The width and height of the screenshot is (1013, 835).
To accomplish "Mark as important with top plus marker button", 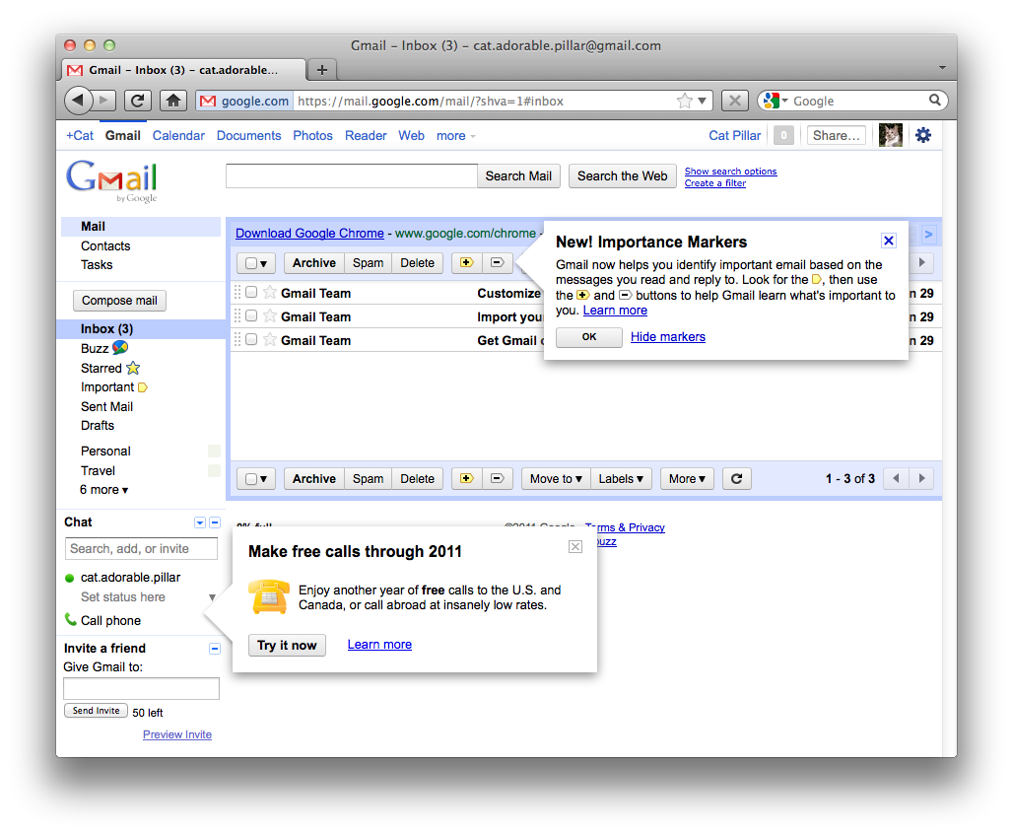I will [x=466, y=262].
